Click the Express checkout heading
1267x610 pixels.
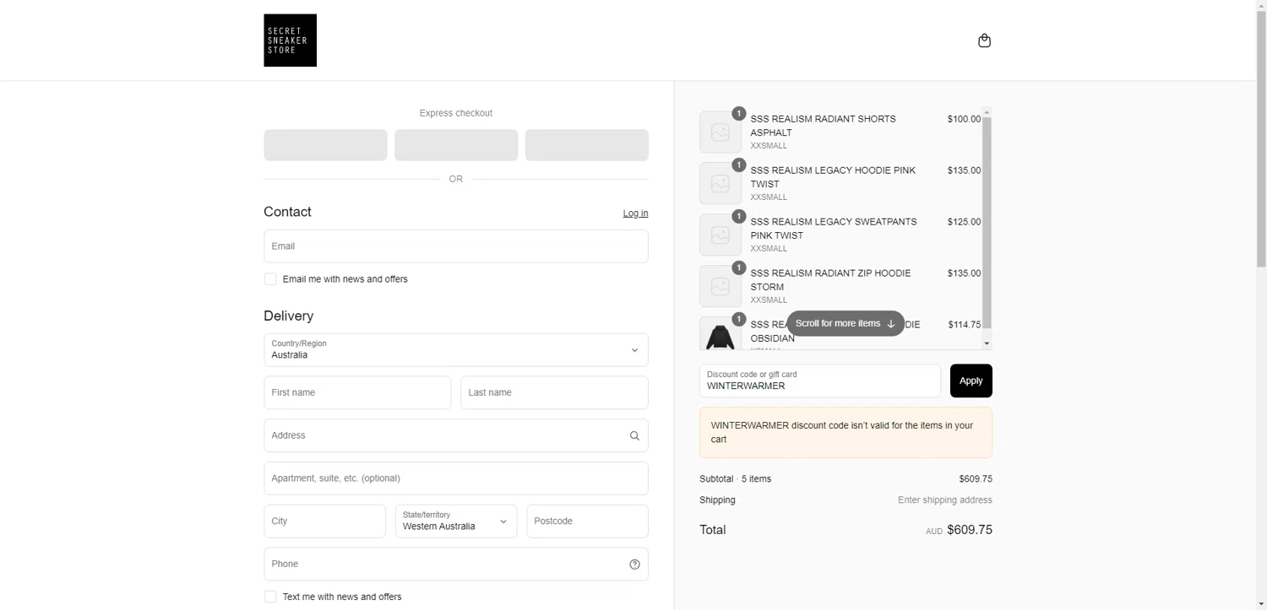[456, 113]
